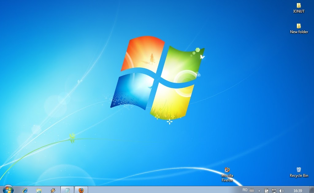314x193 pixels.
Task: Open the volume slider from the tray
Action: pos(281,190)
